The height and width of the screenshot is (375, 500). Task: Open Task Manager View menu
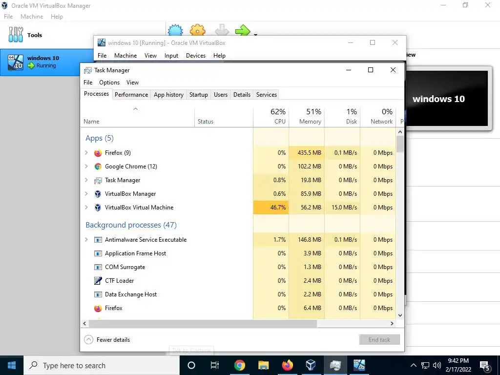pos(132,83)
